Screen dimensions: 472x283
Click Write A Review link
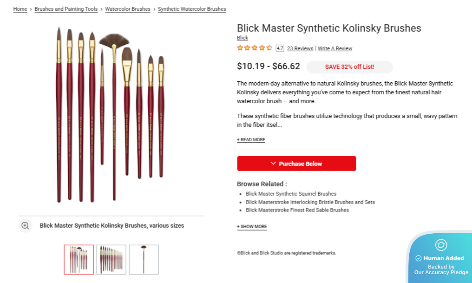click(335, 48)
